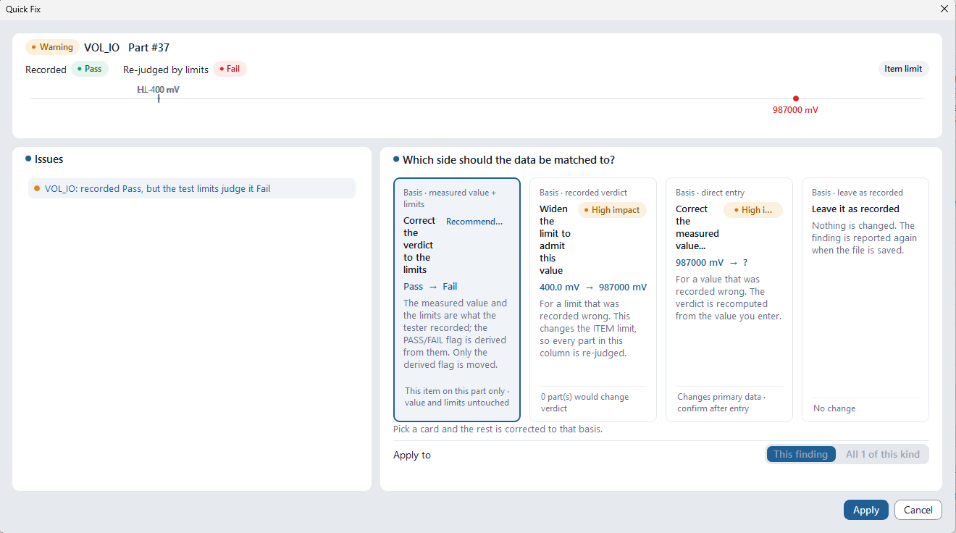Select the VOL_IO recorded Pass issue row
This screenshot has height=533, width=956.
192,188
